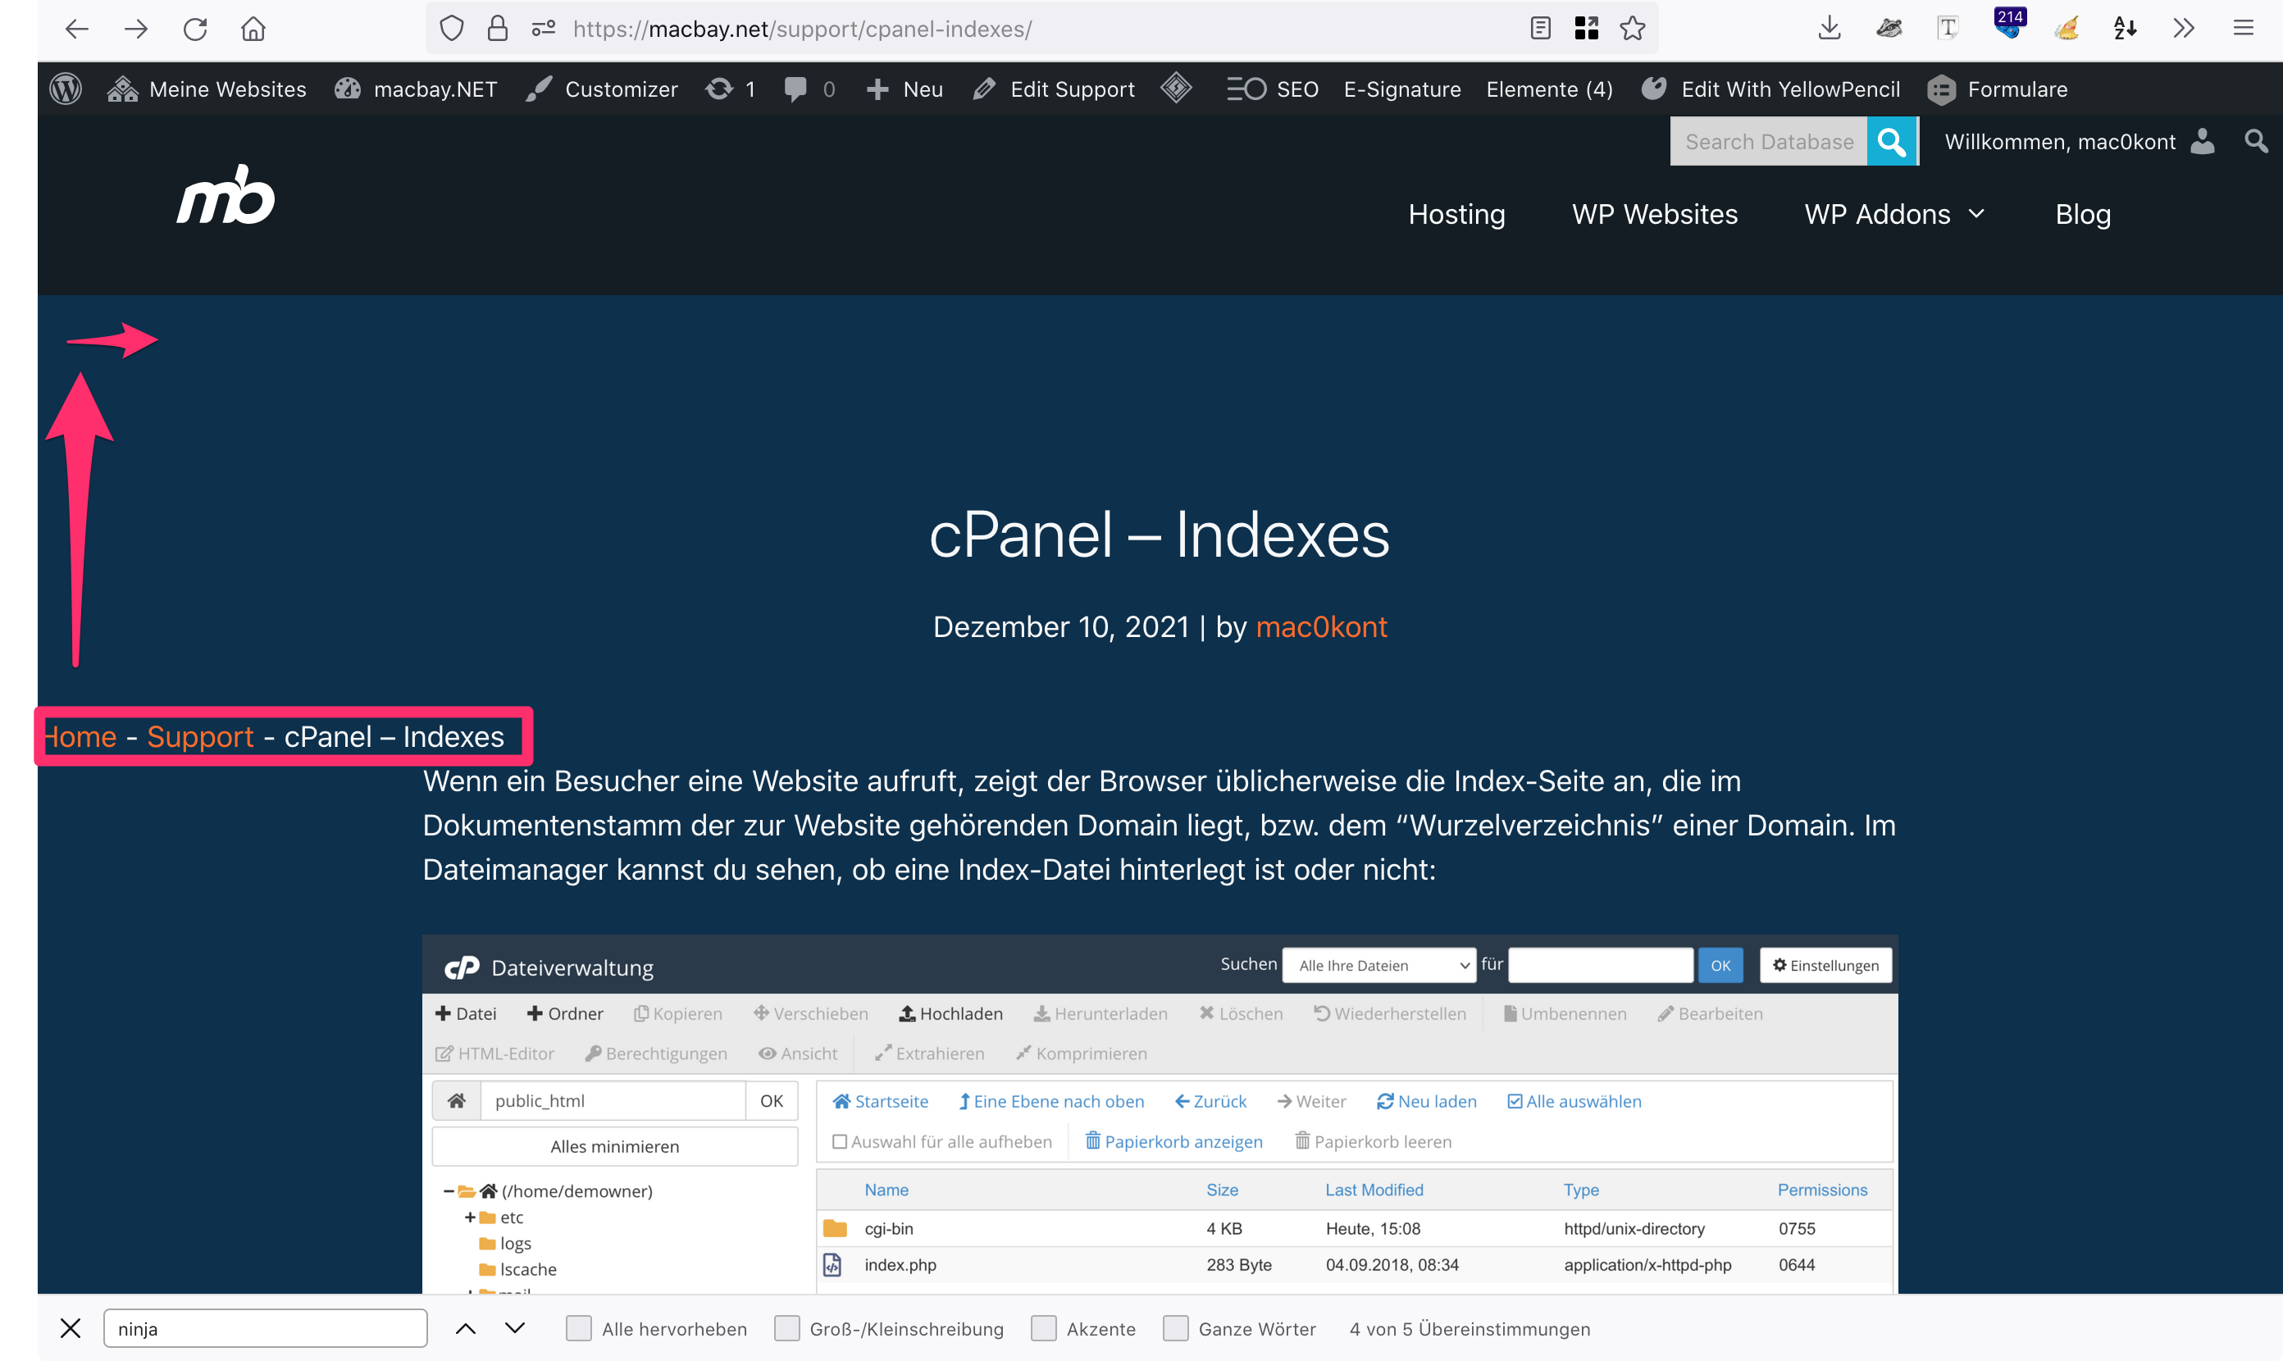
Task: Click the magnifier icon at admin bar right
Action: tap(2255, 141)
